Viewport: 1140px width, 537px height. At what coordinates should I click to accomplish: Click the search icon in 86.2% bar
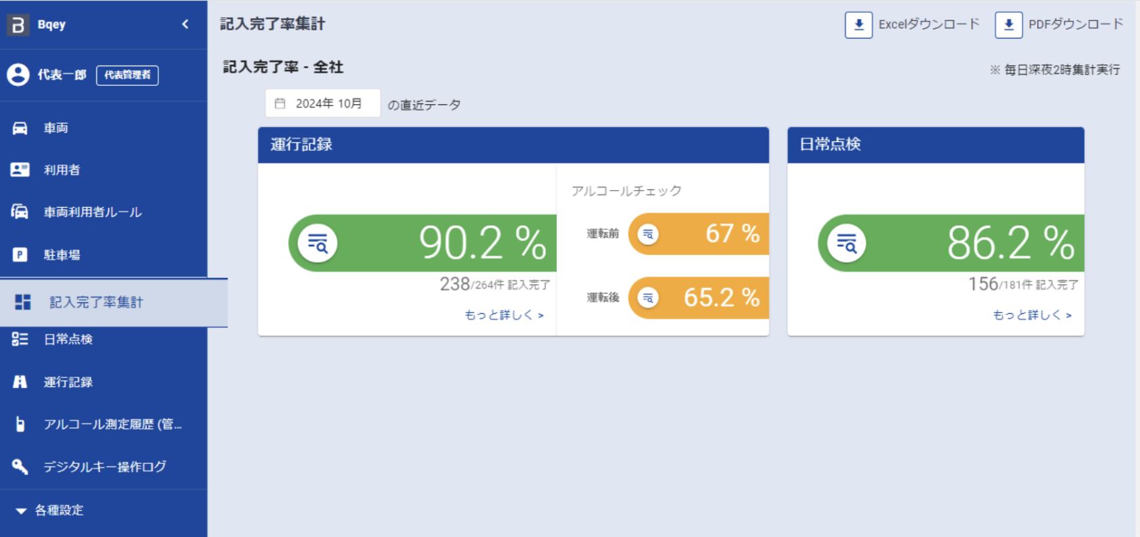pyautogui.click(x=846, y=243)
